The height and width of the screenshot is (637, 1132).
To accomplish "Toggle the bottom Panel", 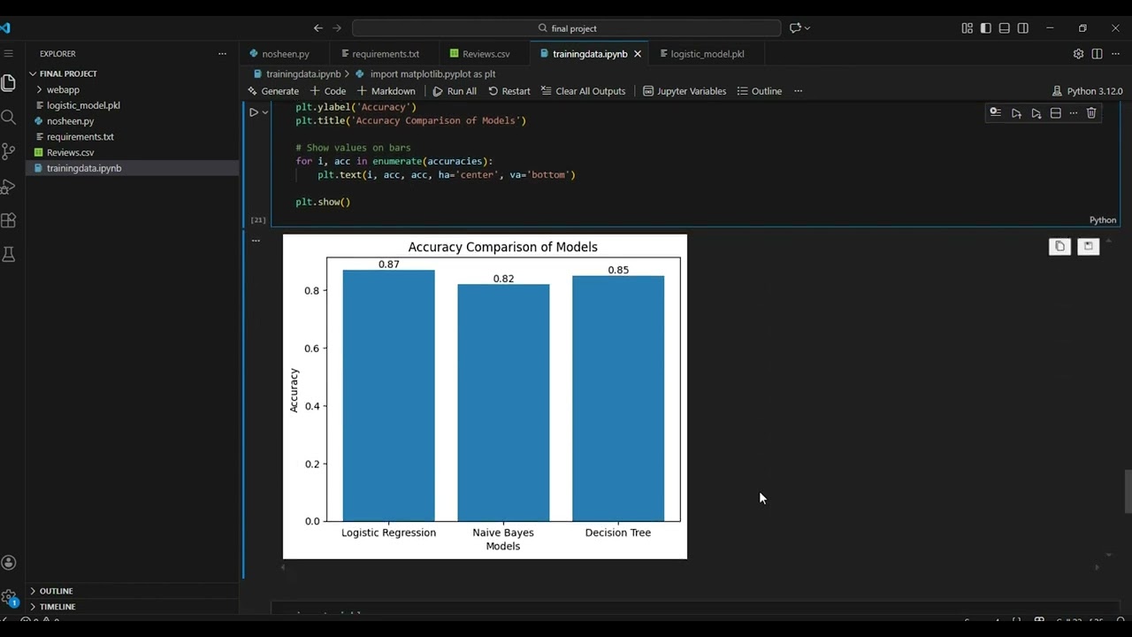I will [1004, 28].
